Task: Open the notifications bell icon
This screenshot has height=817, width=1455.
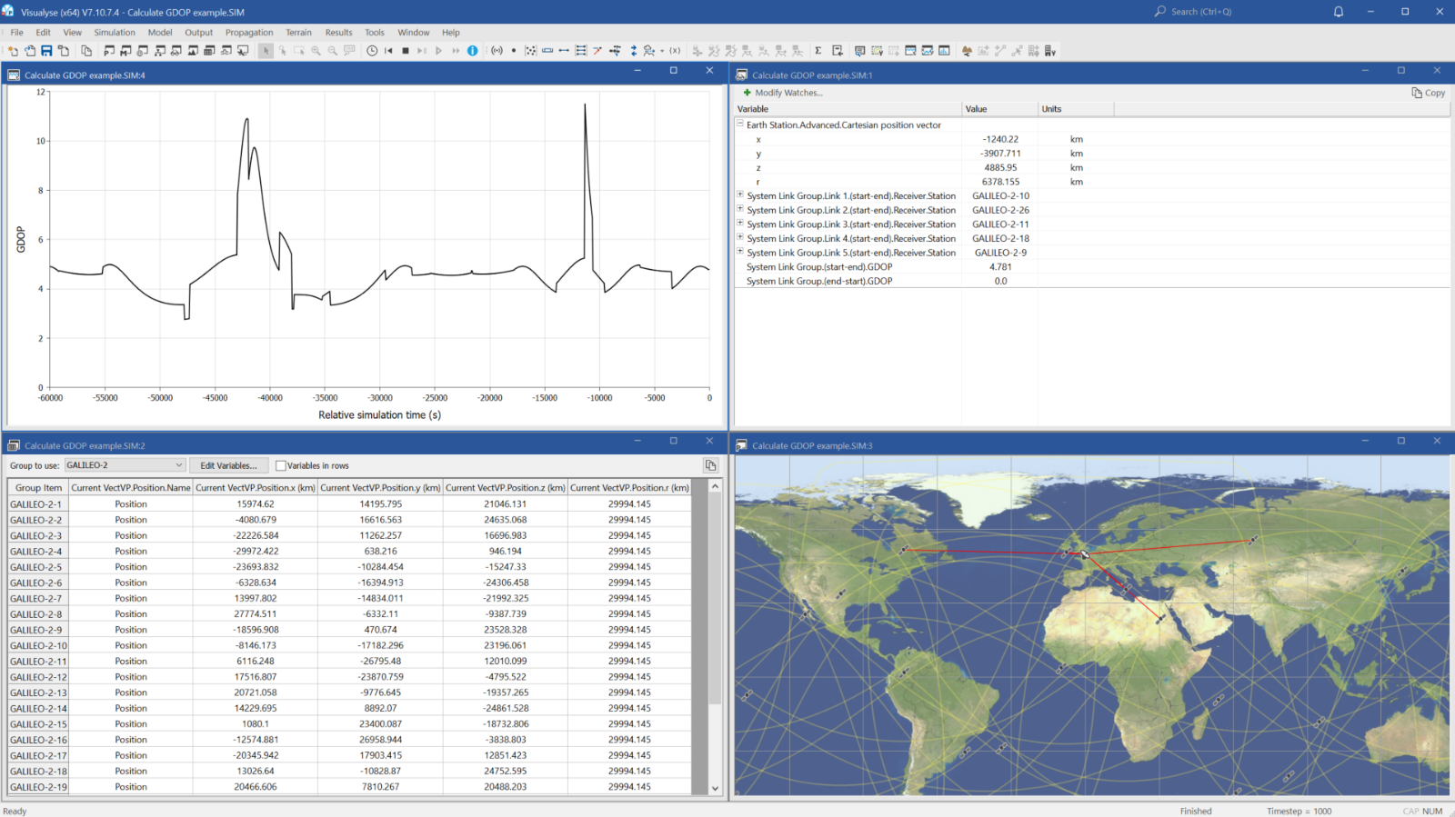Action: tap(1339, 12)
